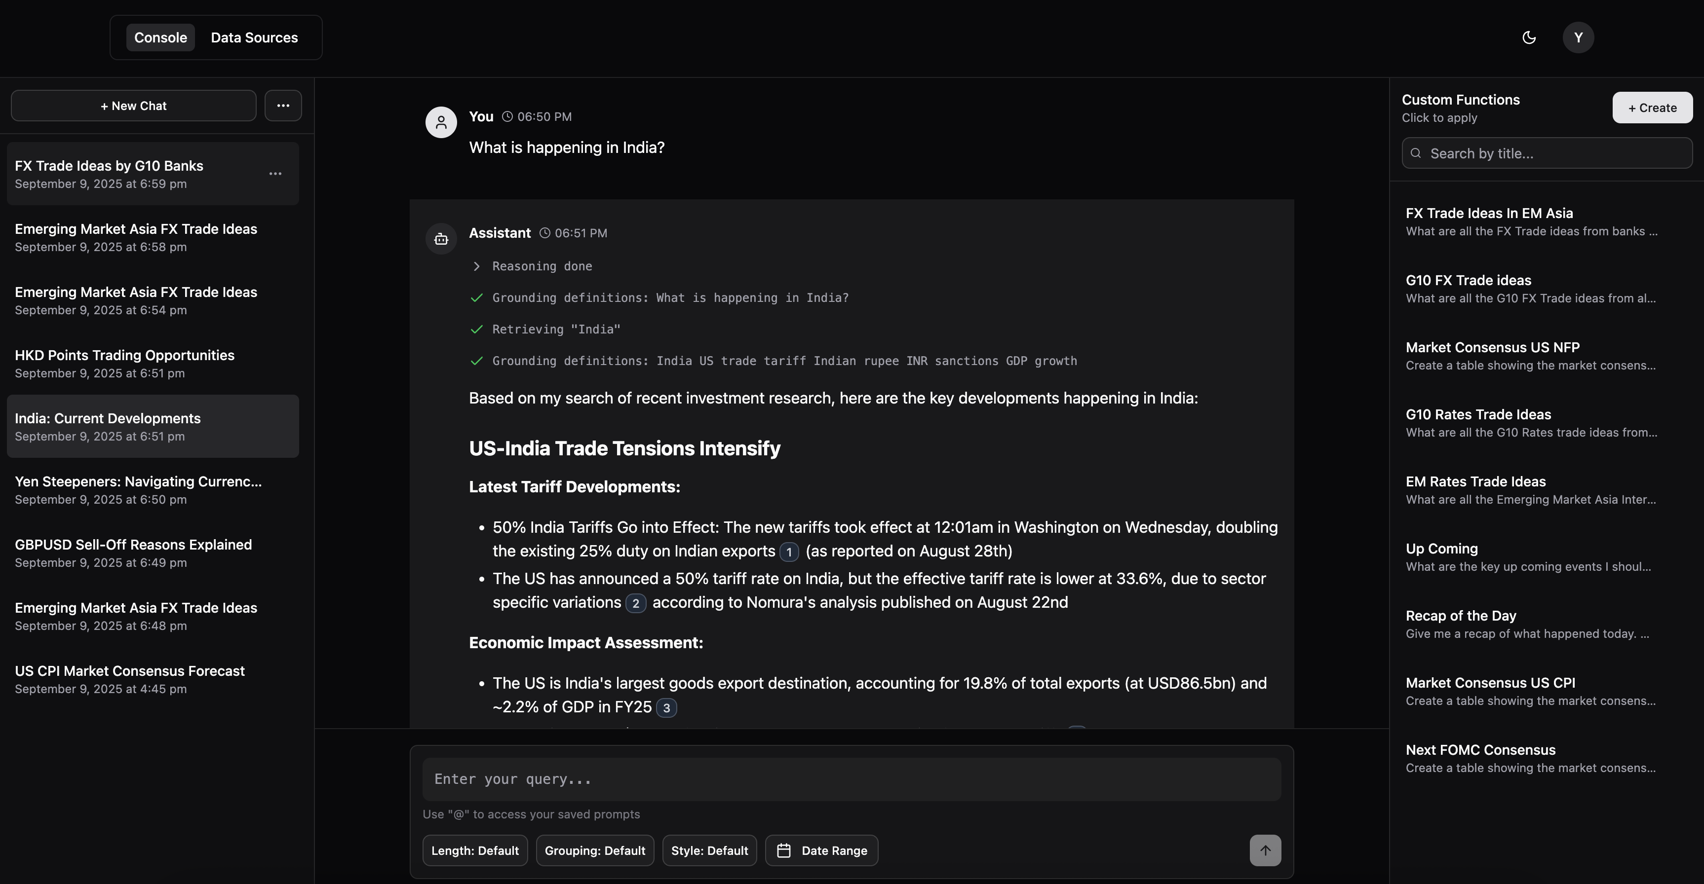
Task: Click the calendar icon in Date Range
Action: click(x=784, y=850)
